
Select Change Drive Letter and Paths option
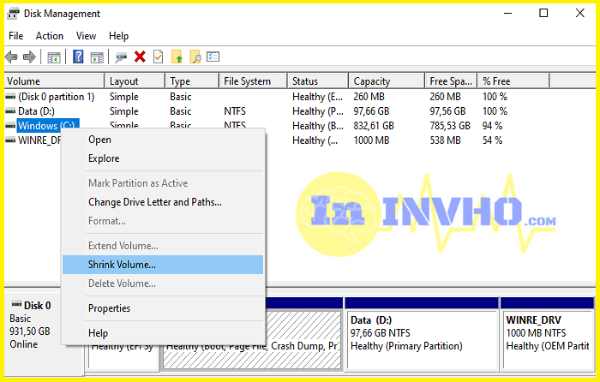pyautogui.click(x=154, y=202)
